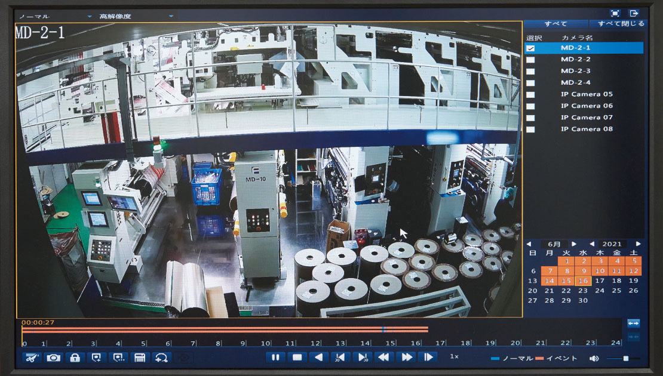663x376 pixels.
Task: Select June 1 in the calendar
Action: point(566,261)
